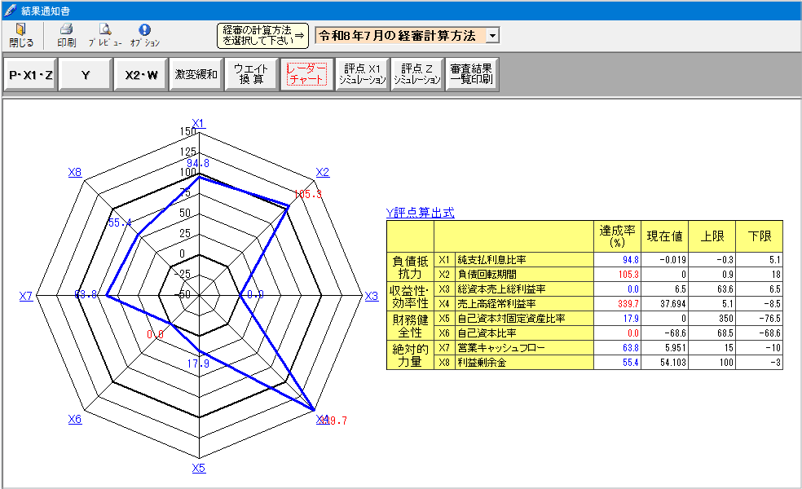Click the 絶対的力量 category cell
The image size is (802, 489).
410,355
